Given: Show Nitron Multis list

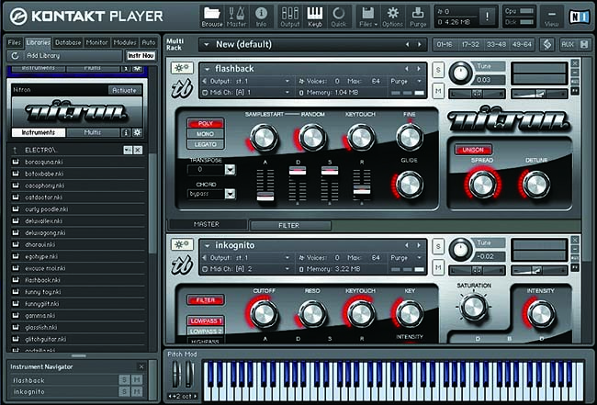Looking at the screenshot, I should tap(93, 132).
